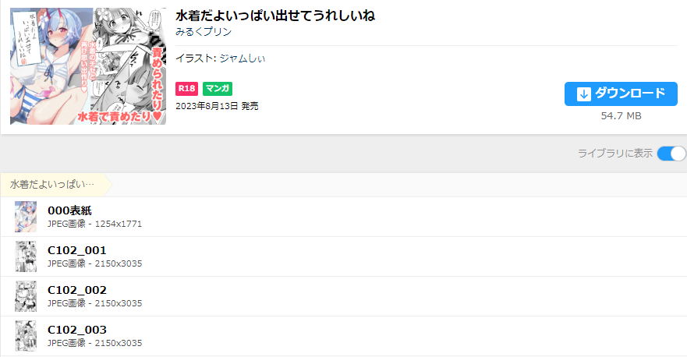The height and width of the screenshot is (357, 687).
Task: Click the C102_002 page thumbnail icon
Action: click(x=26, y=296)
